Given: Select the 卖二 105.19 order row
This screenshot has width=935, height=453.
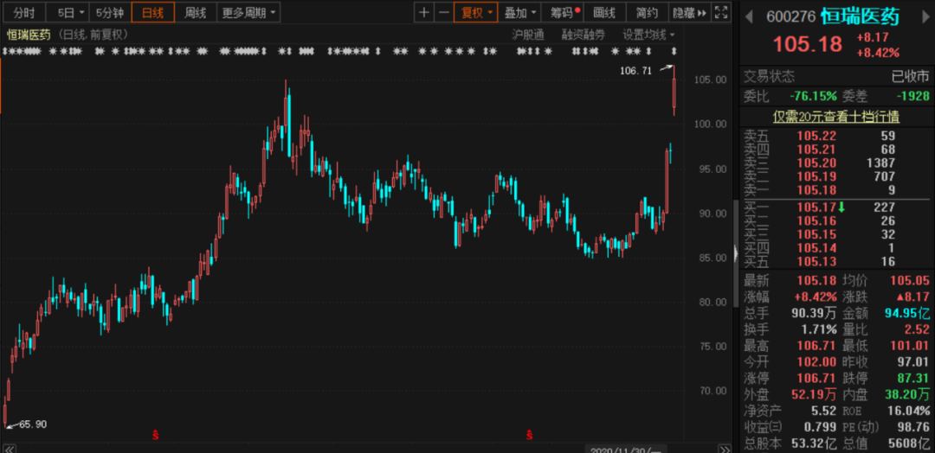Looking at the screenshot, I should (836, 176).
